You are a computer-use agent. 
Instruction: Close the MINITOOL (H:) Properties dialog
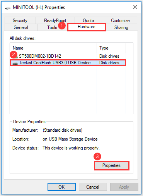tap(135, 7)
